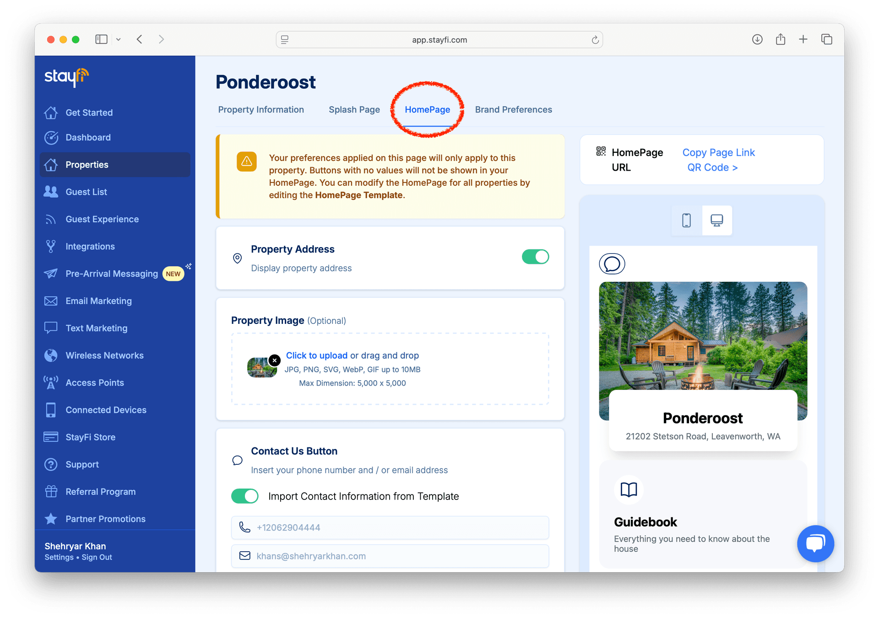
Task: Click the Pre-Arrival Messaging paper plane icon
Action: pyautogui.click(x=51, y=274)
